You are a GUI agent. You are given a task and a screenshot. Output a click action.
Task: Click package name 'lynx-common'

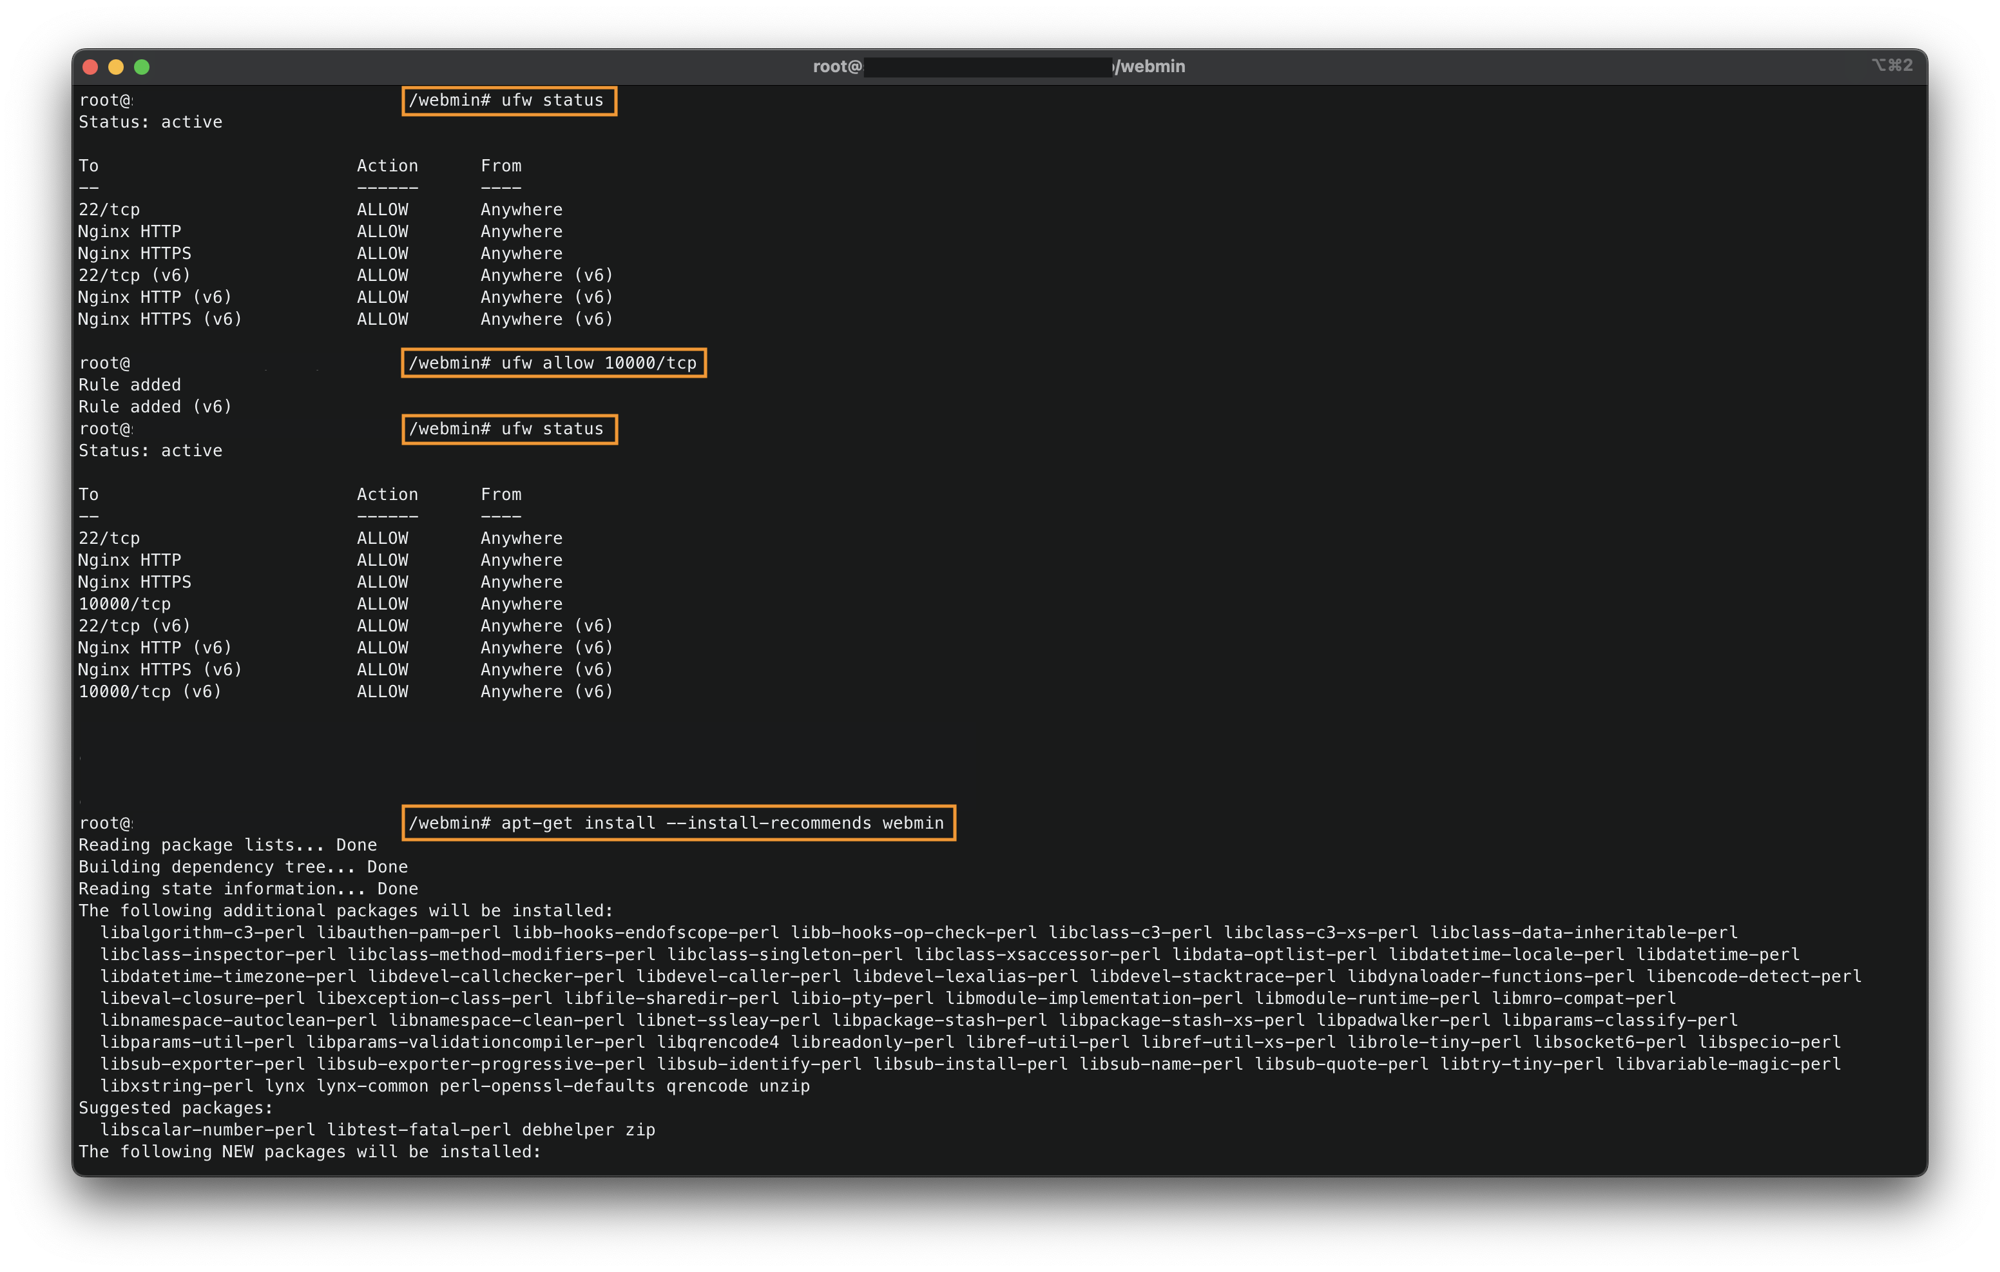372,1086
